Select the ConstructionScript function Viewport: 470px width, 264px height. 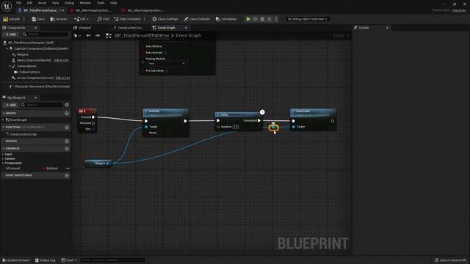click(x=23, y=134)
